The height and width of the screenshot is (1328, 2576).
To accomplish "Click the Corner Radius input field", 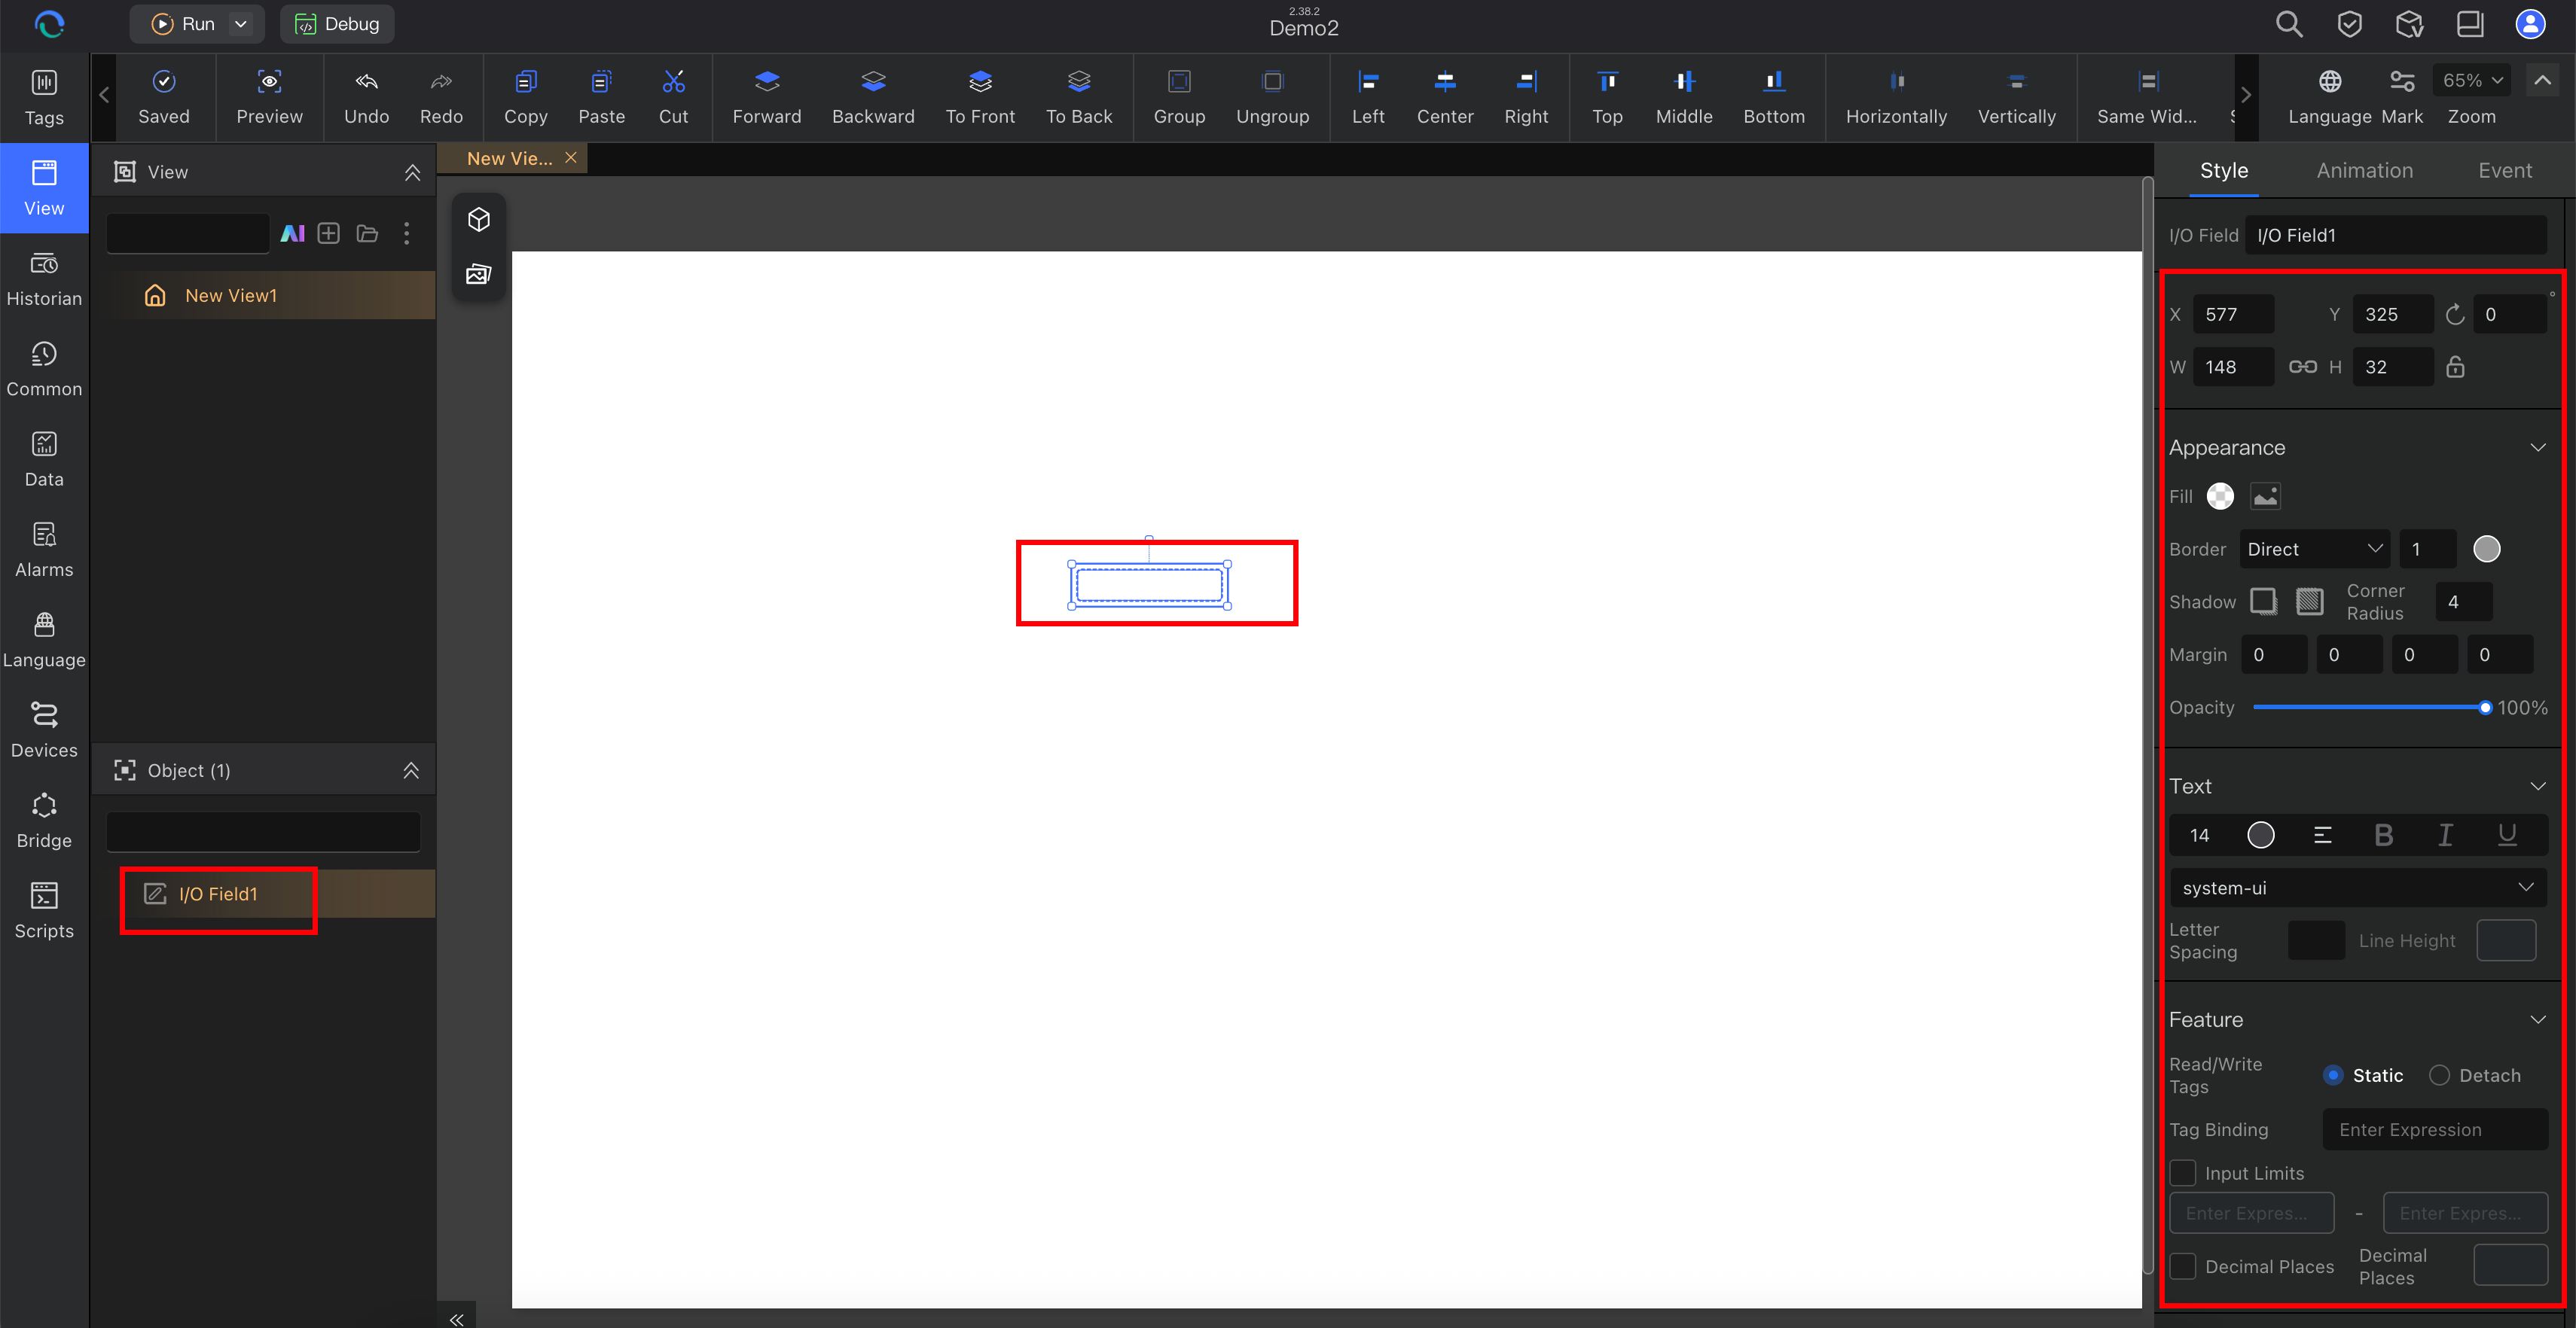I will [2463, 602].
